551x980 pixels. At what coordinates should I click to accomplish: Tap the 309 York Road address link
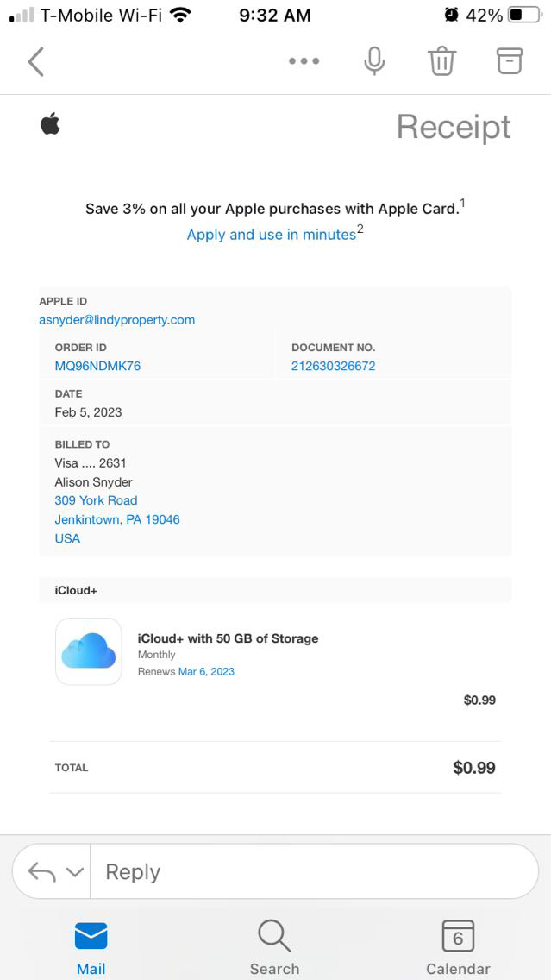96,500
